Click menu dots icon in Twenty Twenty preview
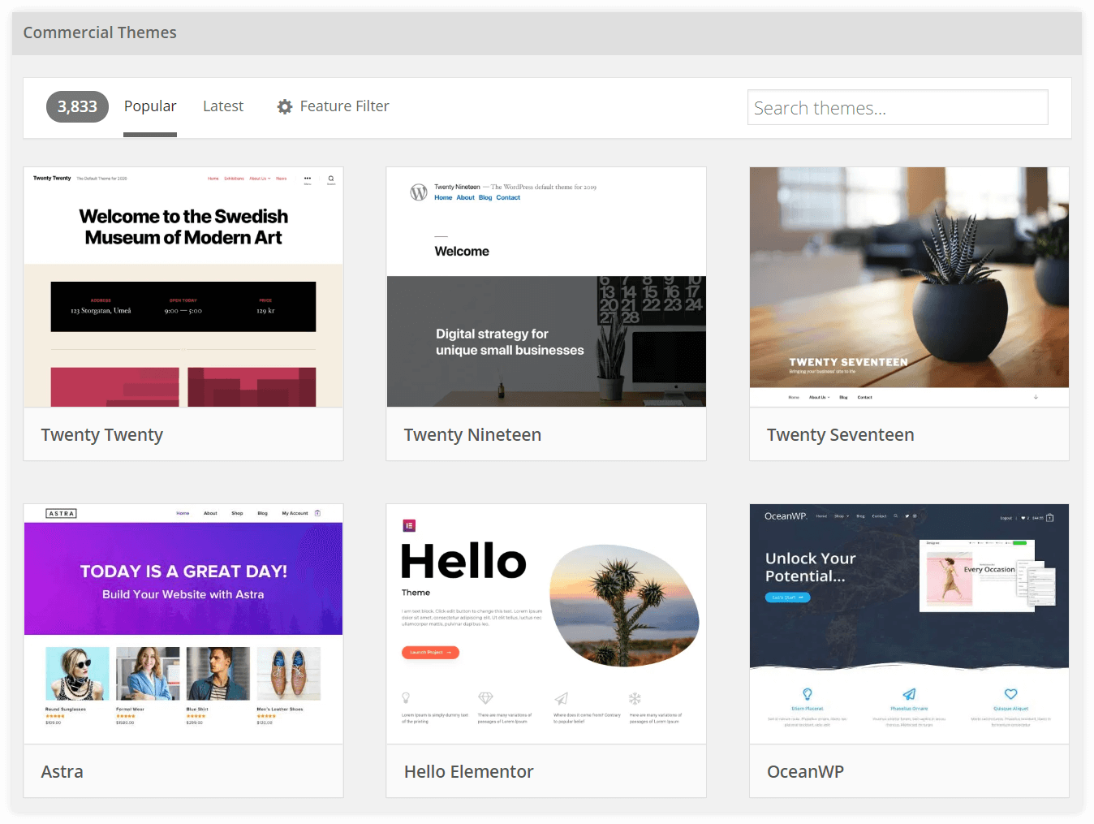Image resolution: width=1094 pixels, height=824 pixels. pyautogui.click(x=308, y=179)
